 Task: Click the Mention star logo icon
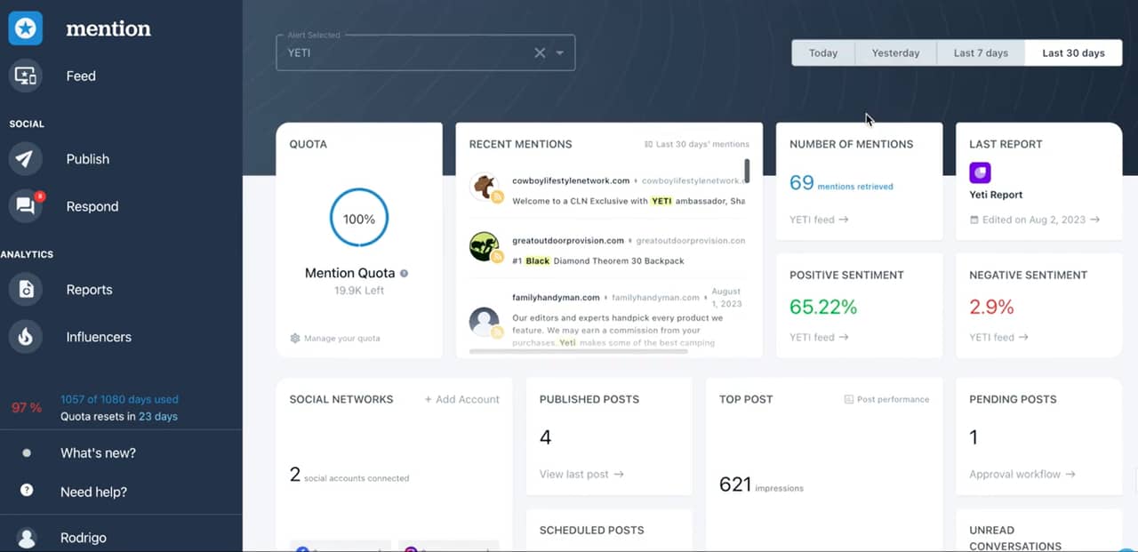coord(26,28)
